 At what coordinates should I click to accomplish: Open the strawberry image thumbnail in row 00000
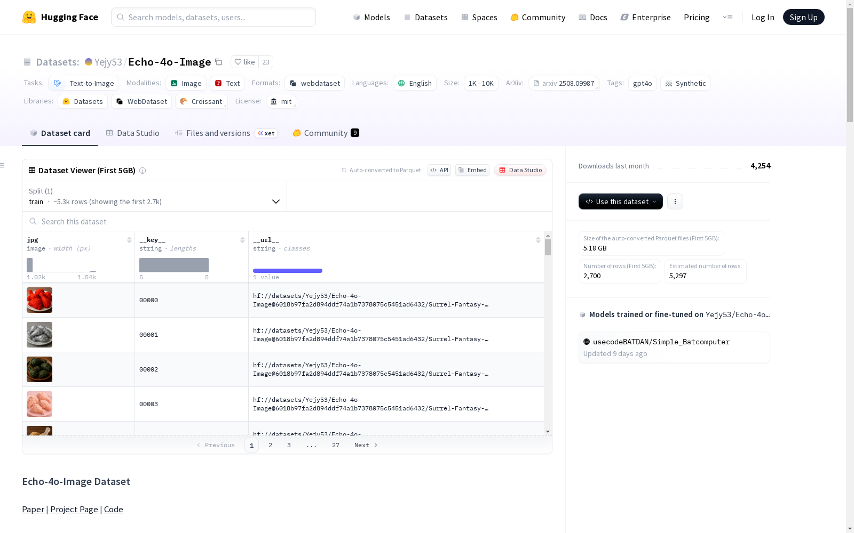click(39, 300)
